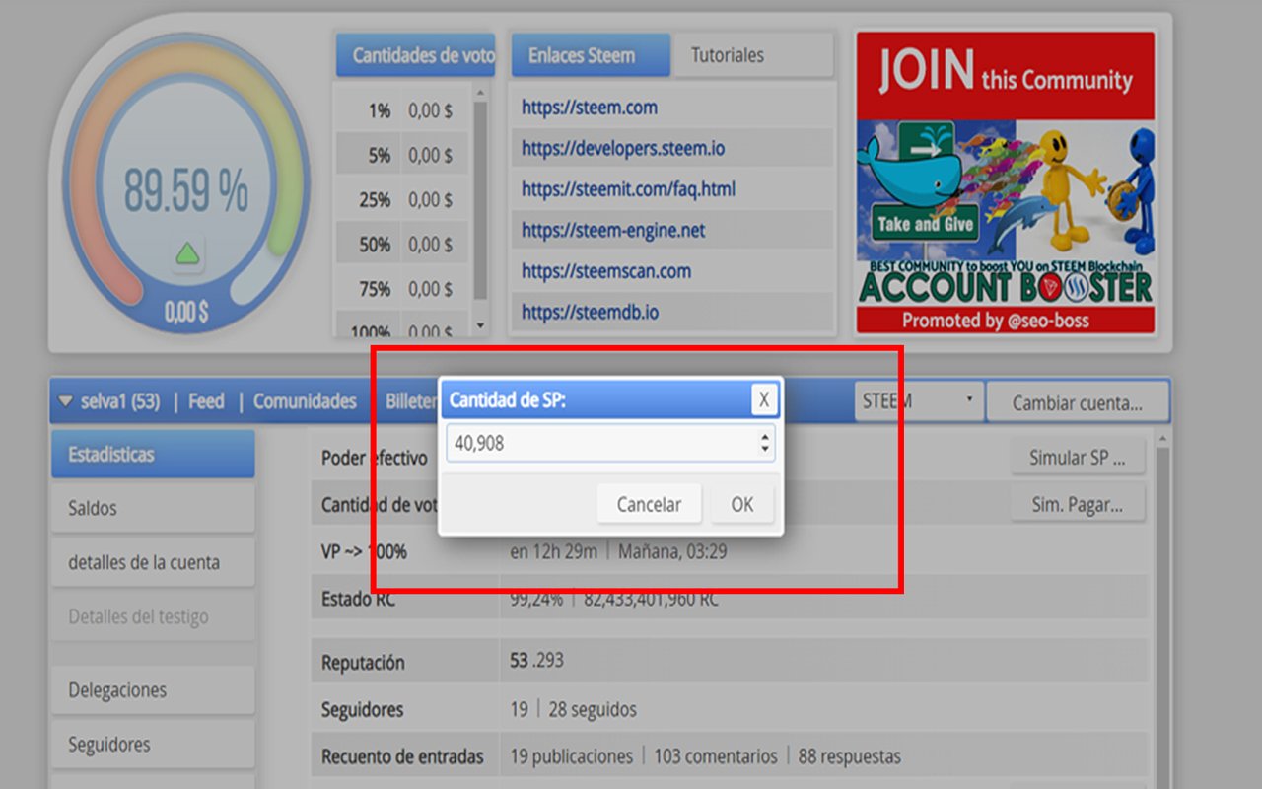Open the Feed menu item
The image size is (1262, 789).
[206, 401]
